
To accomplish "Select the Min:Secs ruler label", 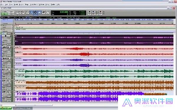I will pyautogui.click(x=5, y=20).
